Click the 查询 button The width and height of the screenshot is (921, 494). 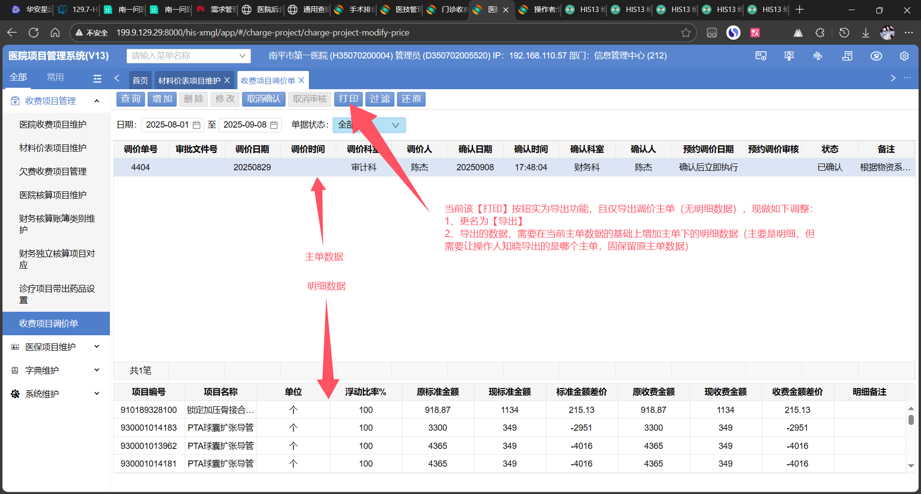pos(130,99)
